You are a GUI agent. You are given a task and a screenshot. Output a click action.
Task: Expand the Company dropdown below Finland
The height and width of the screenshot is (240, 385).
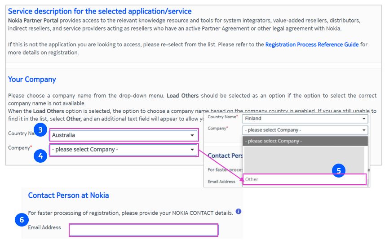pos(305,130)
